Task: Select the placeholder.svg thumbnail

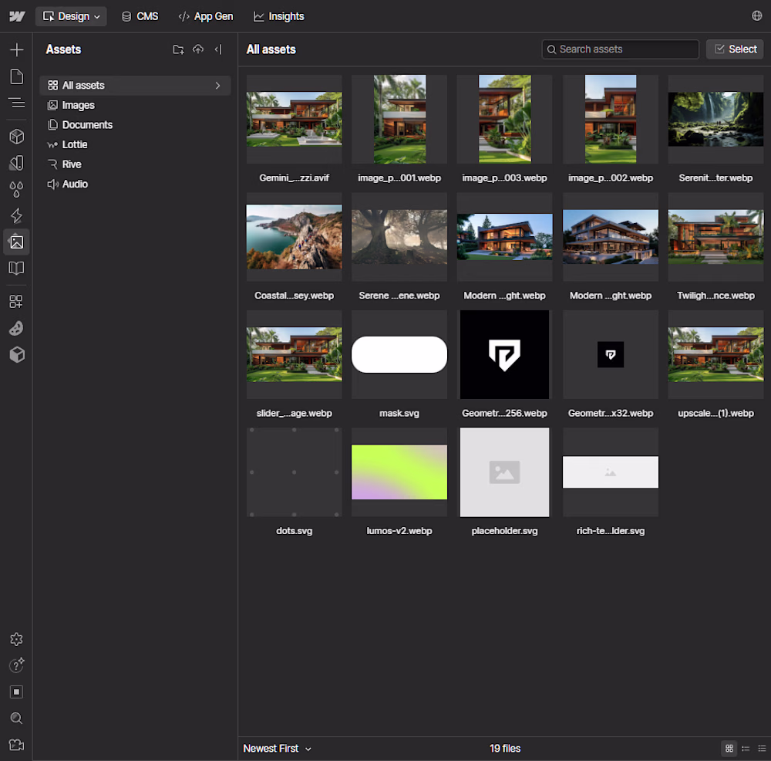Action: [x=504, y=472]
